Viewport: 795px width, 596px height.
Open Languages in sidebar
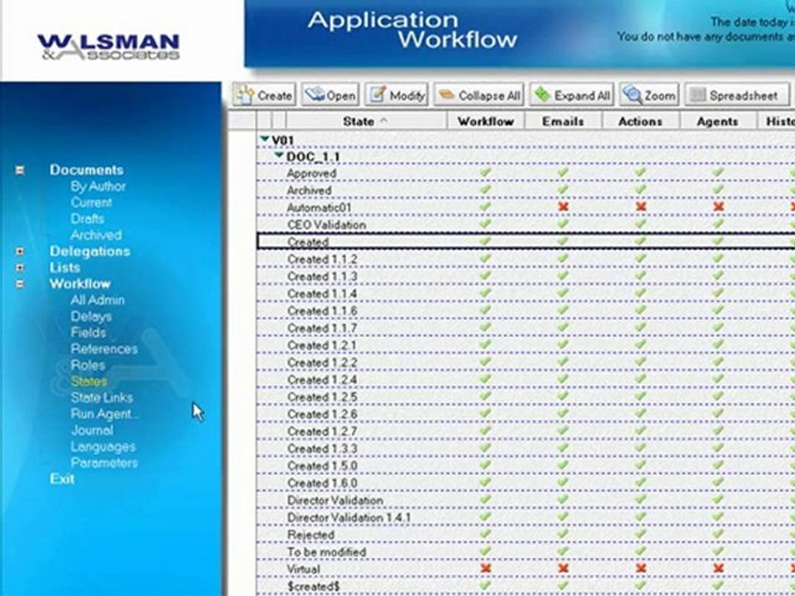click(x=103, y=446)
